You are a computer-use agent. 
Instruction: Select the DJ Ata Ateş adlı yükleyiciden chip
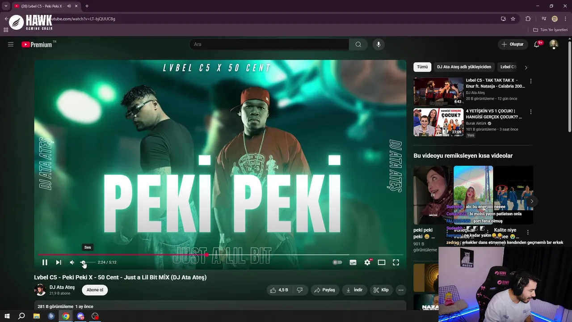coord(464,67)
